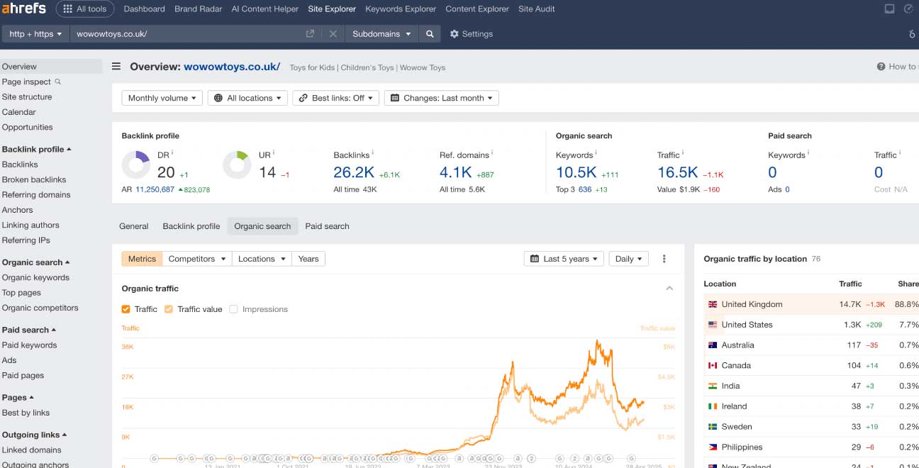The height and width of the screenshot is (468, 919).
Task: Open Keywords Explorer in top menu
Action: click(401, 9)
